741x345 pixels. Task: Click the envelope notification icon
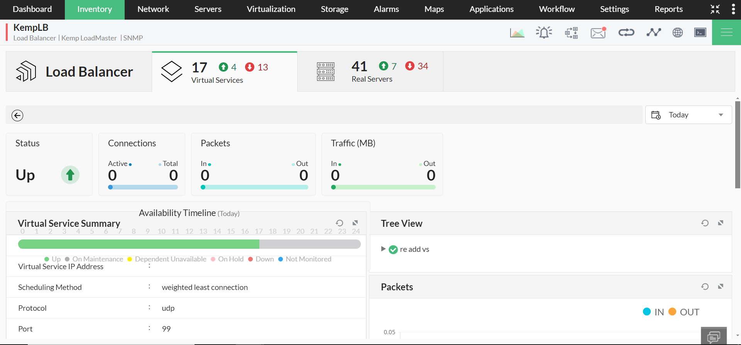[x=598, y=33]
